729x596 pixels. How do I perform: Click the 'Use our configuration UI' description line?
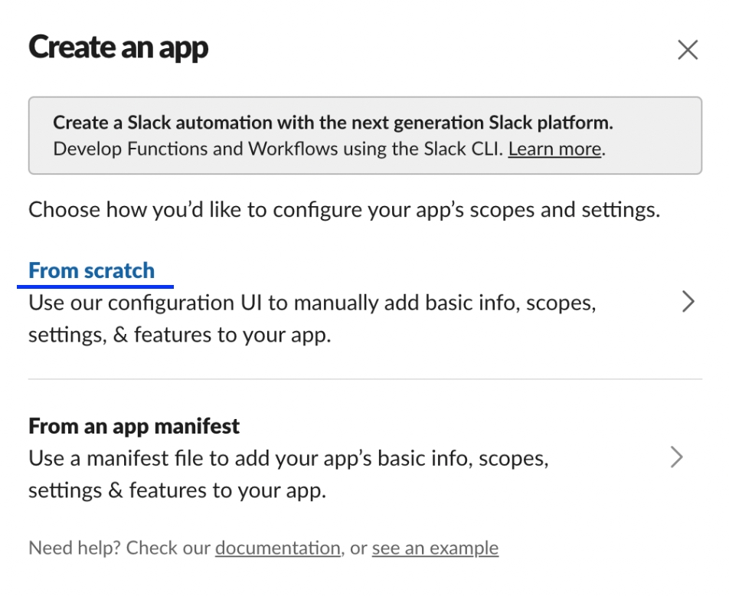coord(311,303)
